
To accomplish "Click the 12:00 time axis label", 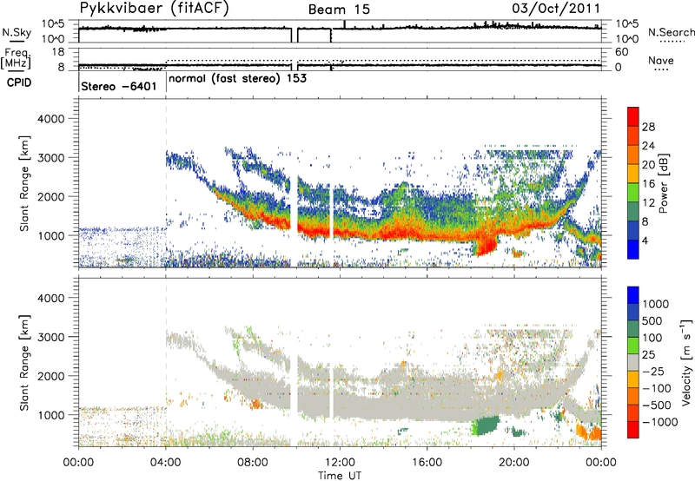I will [x=340, y=463].
